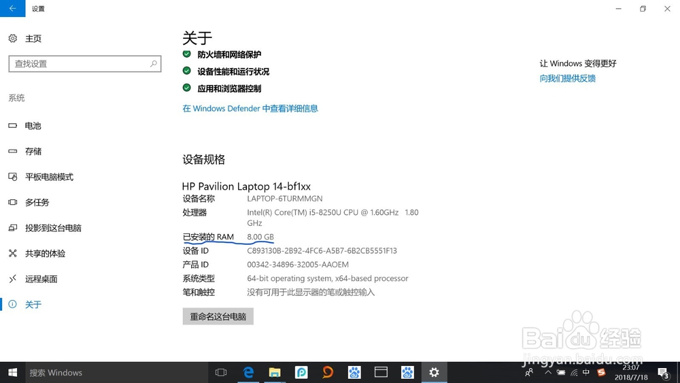680x383 pixels.
Task: Select the device ID value C893130B-2B92-4FC6
Action: coord(322,251)
